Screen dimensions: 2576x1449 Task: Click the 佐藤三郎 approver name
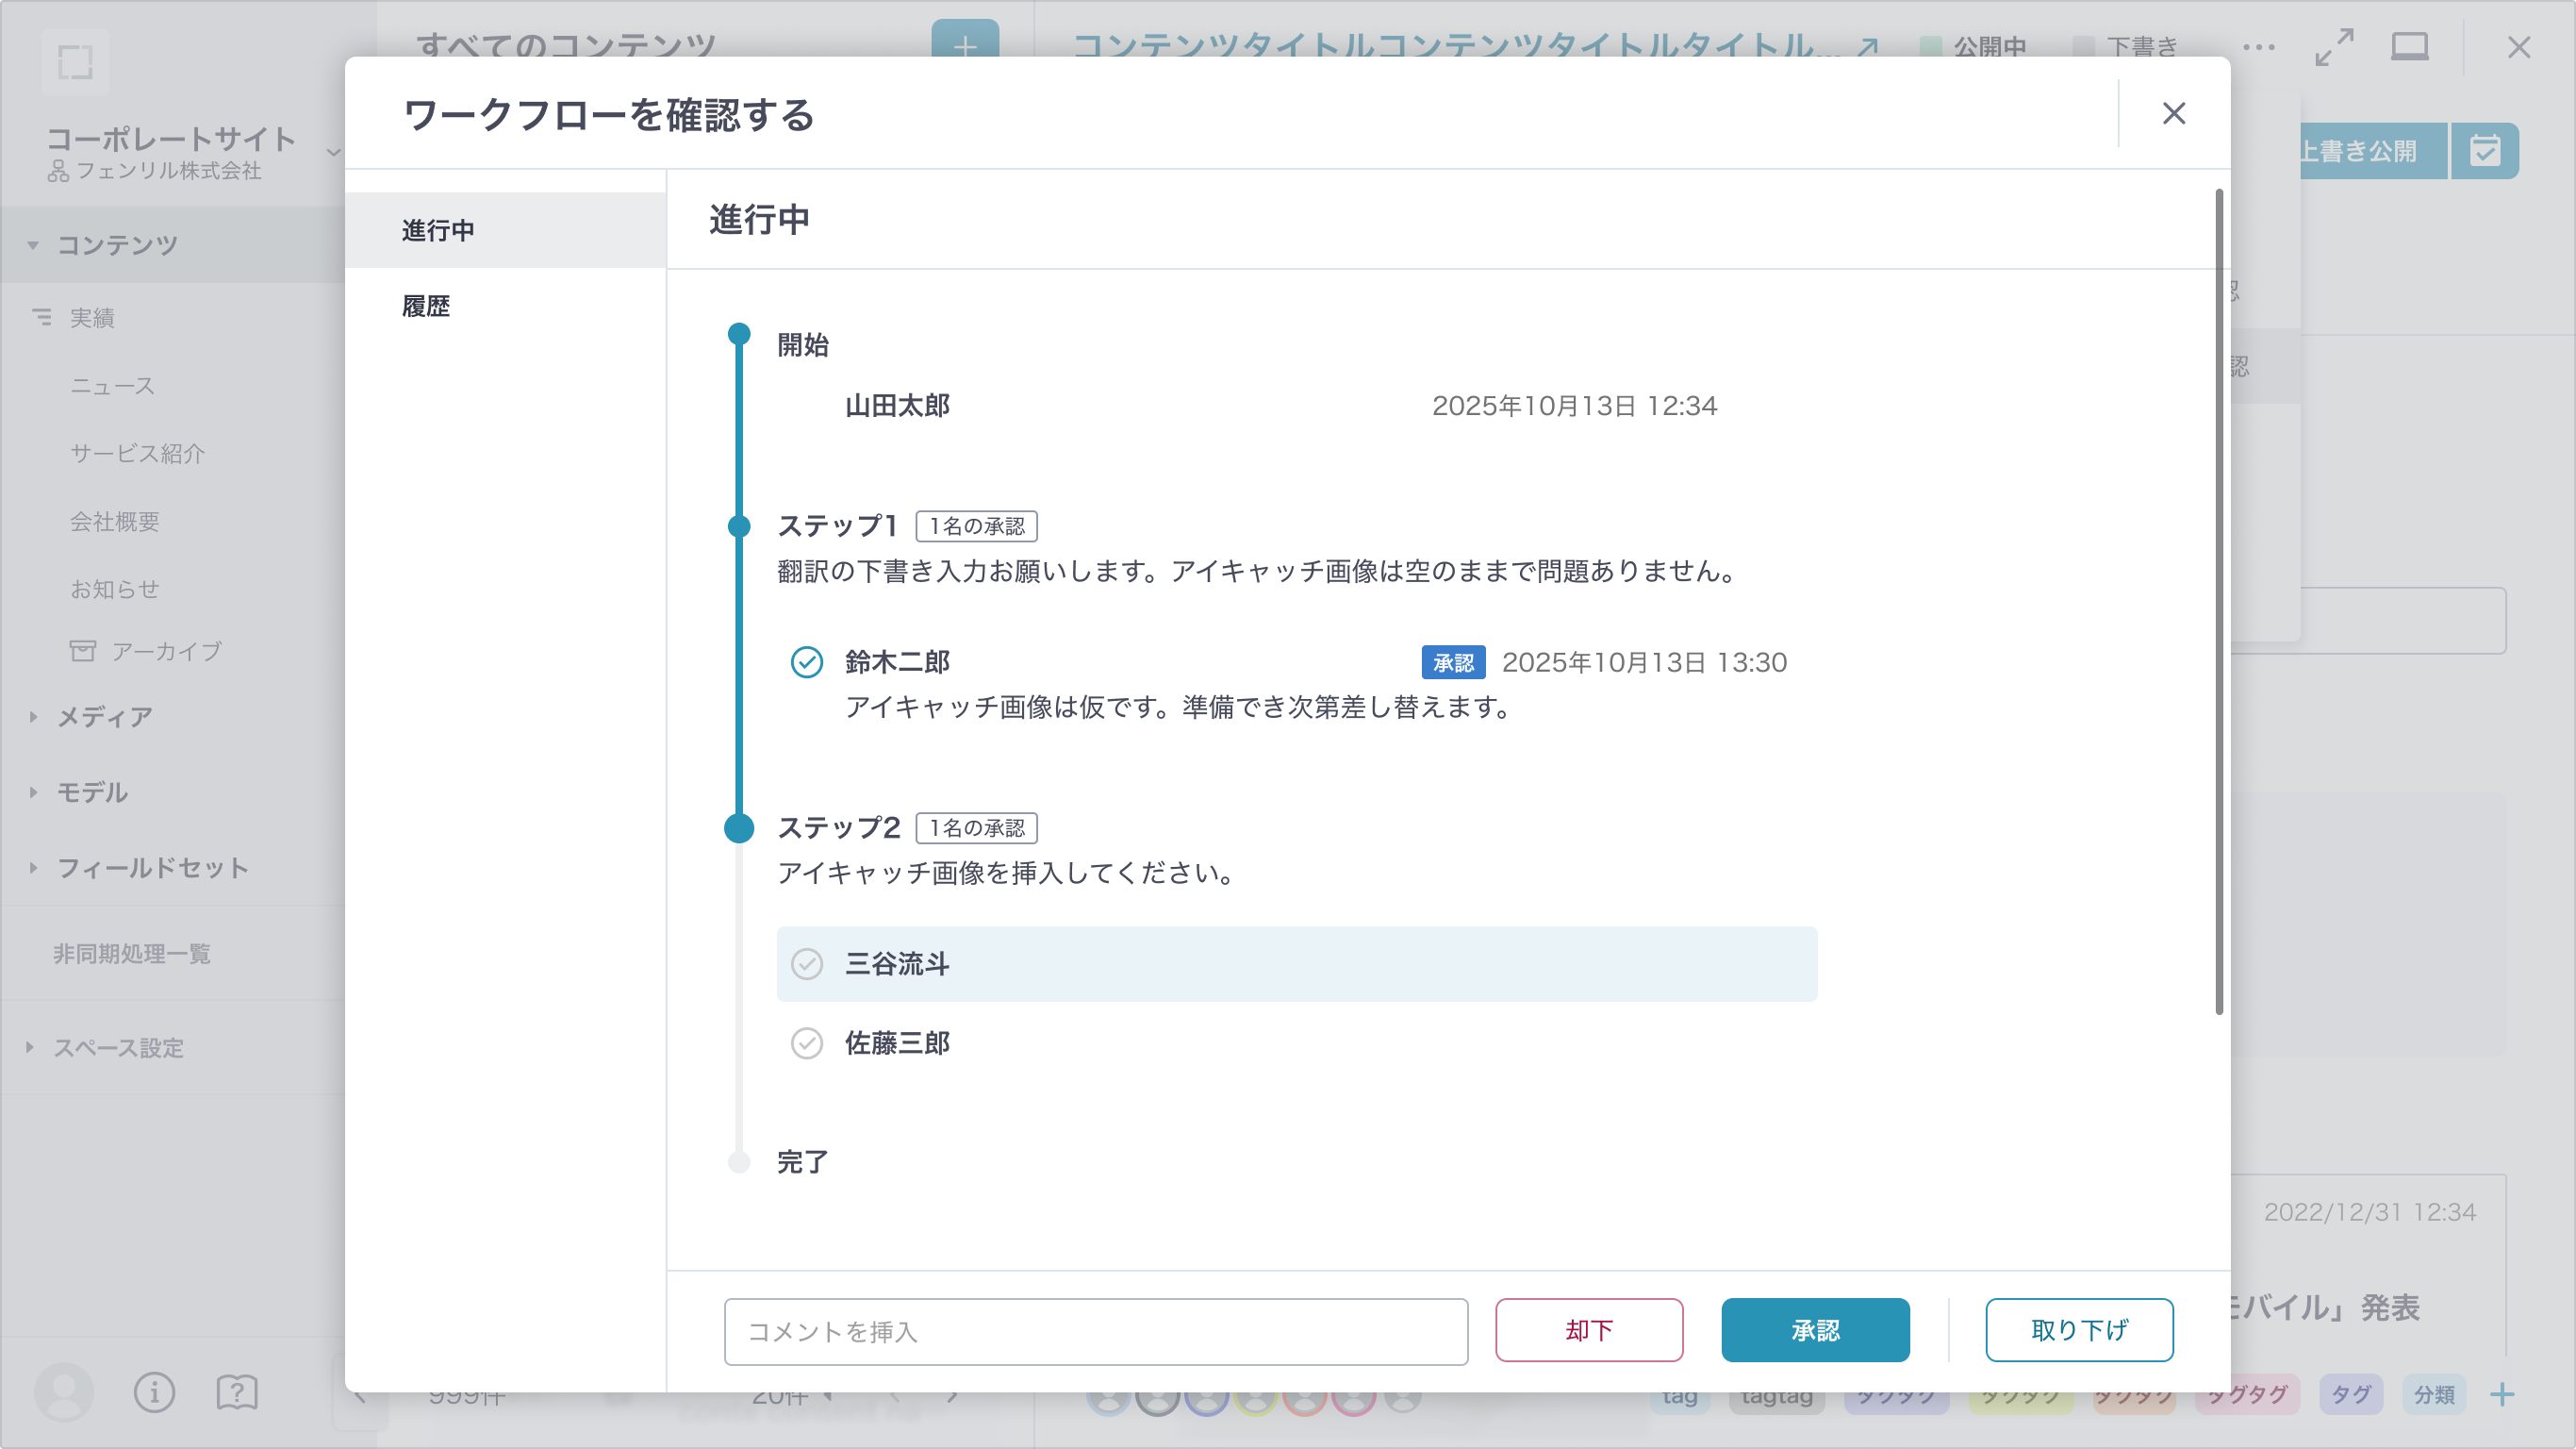pyautogui.click(x=897, y=1043)
